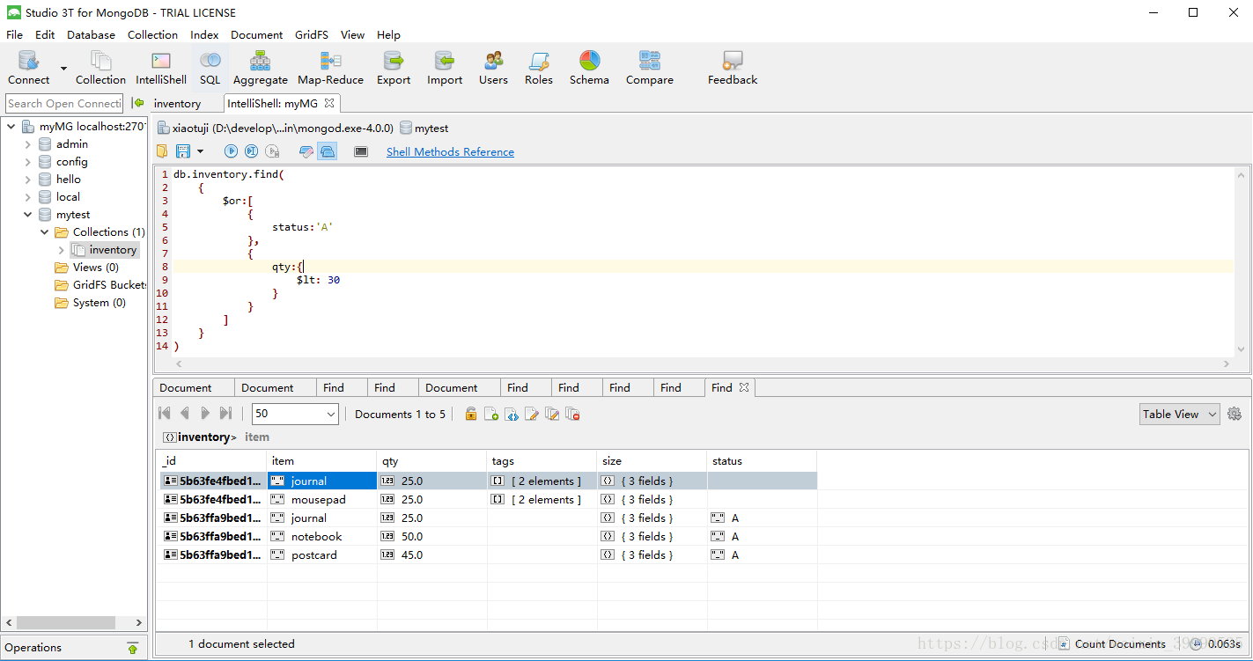This screenshot has height=661, width=1253.
Task: Click Count Documents button
Action: [1110, 644]
